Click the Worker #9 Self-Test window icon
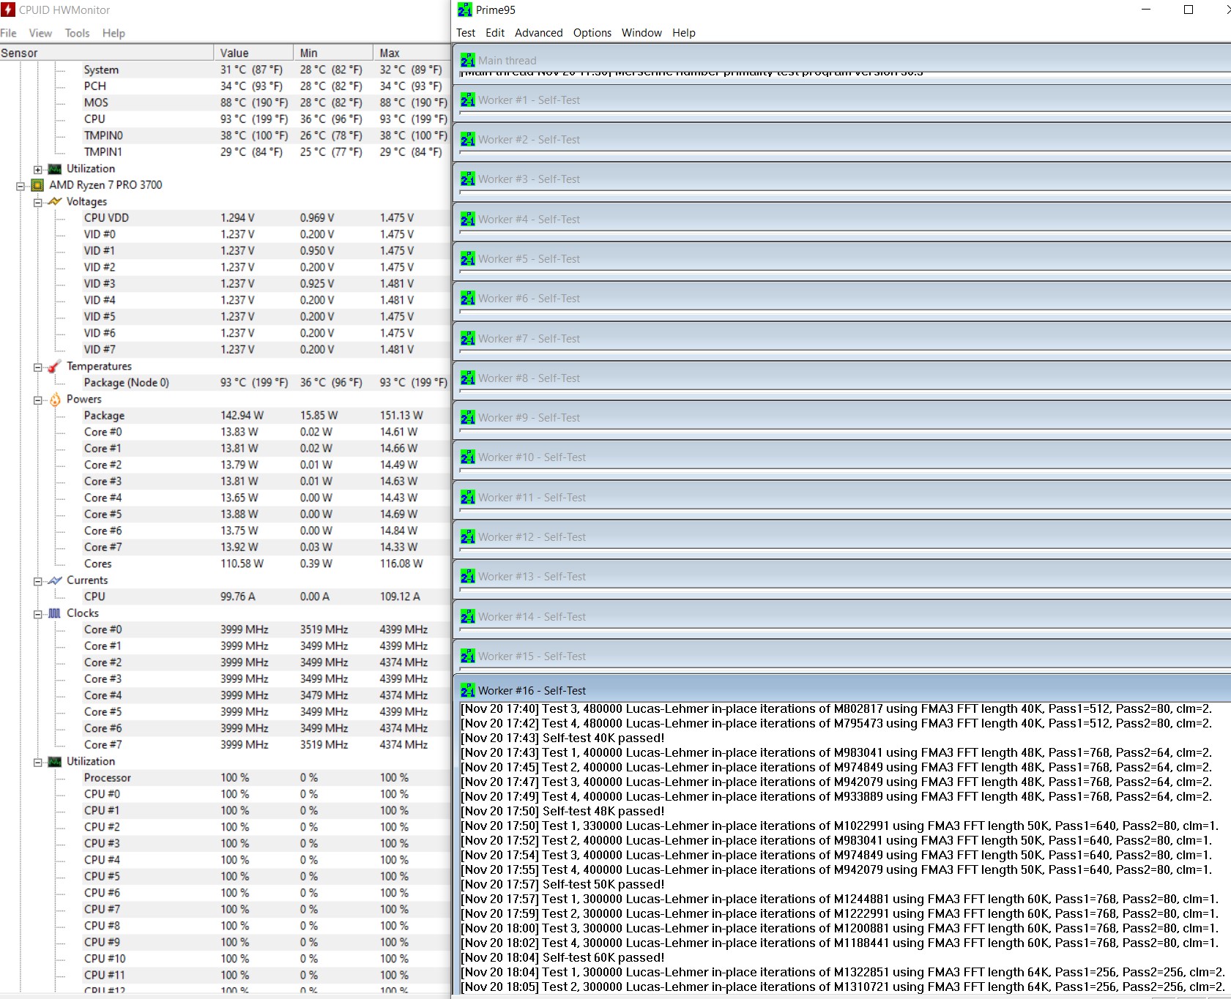1231x999 pixels. (x=468, y=417)
